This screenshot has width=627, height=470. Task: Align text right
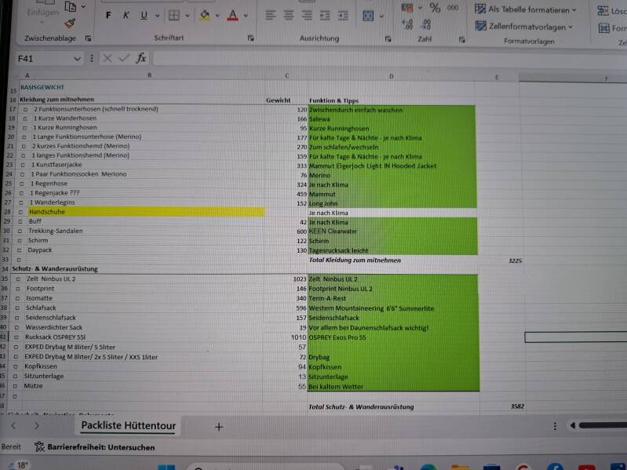307,16
